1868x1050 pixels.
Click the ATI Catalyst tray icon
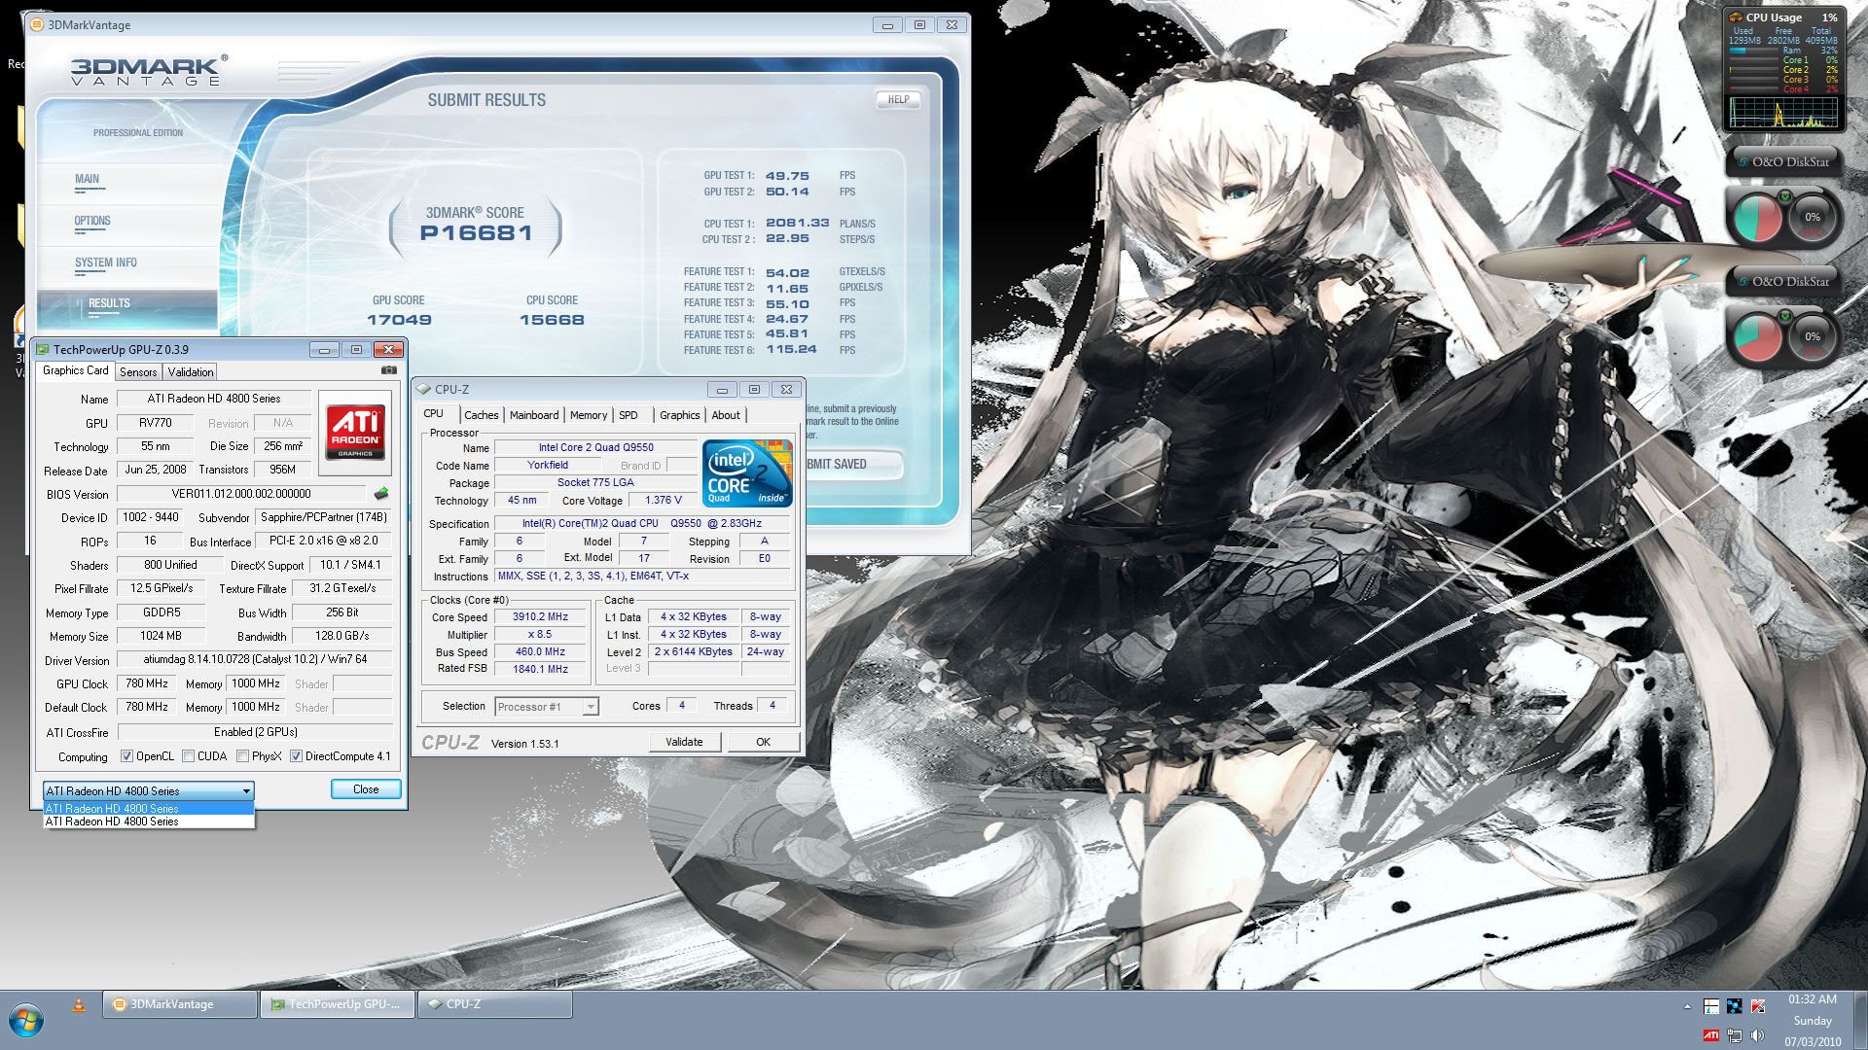(x=1711, y=1035)
